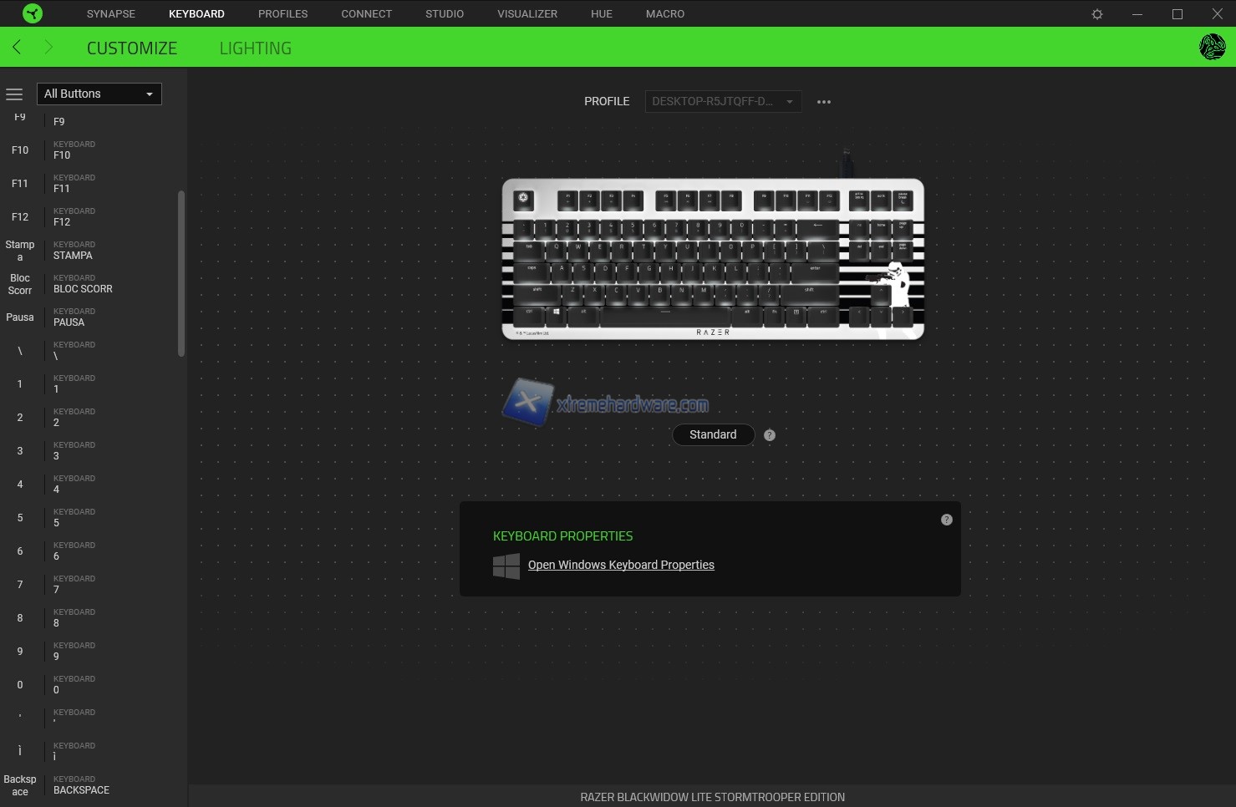This screenshot has height=807, width=1236.
Task: Click the Razer Synapse logo icon
Action: click(32, 13)
